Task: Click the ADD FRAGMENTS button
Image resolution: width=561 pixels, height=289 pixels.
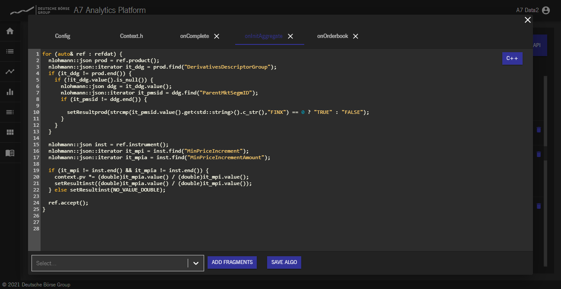Action: 232,262
